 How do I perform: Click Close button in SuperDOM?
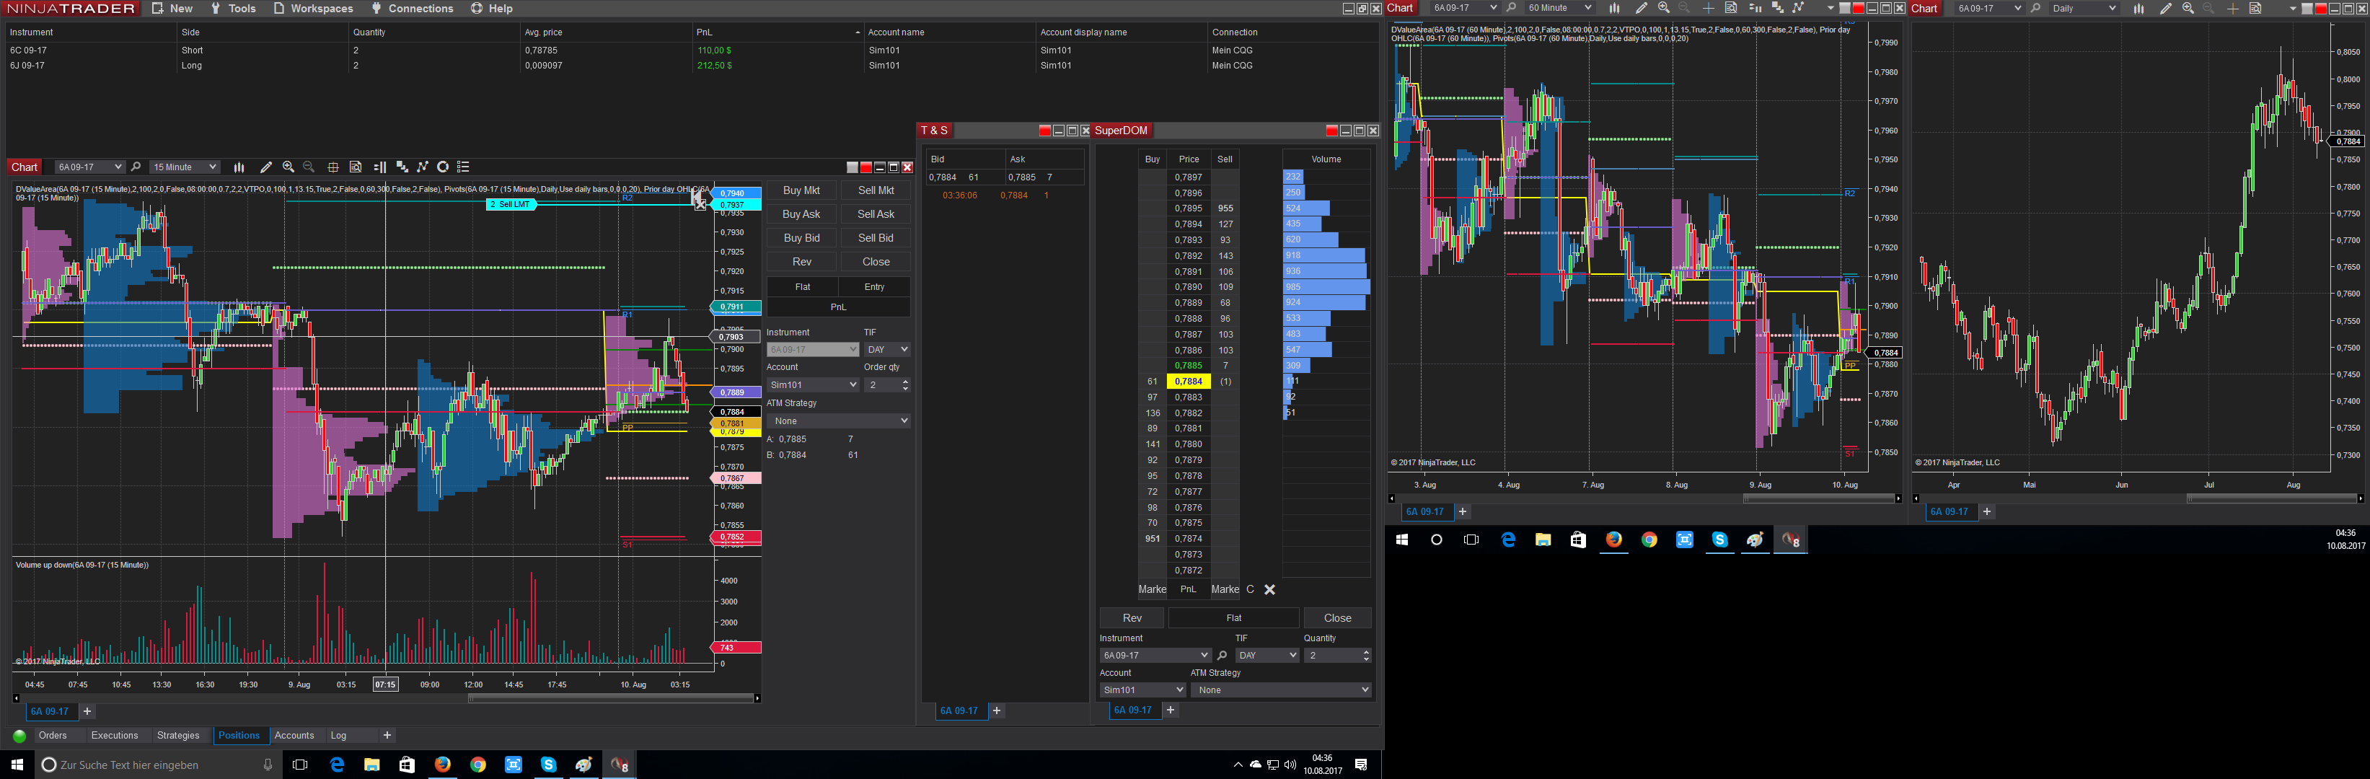1338,618
